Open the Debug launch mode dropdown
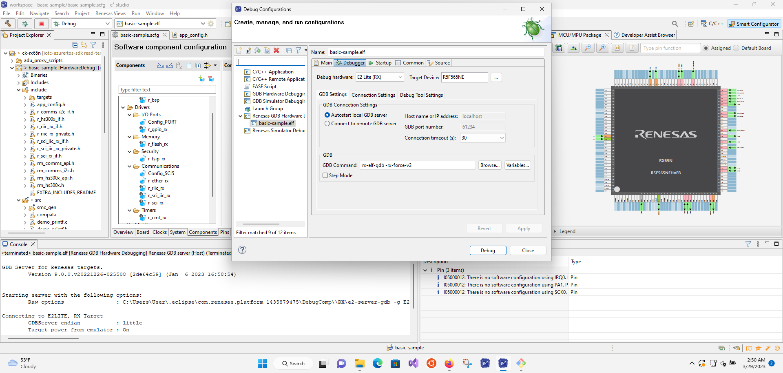783x373 pixels. [82, 24]
